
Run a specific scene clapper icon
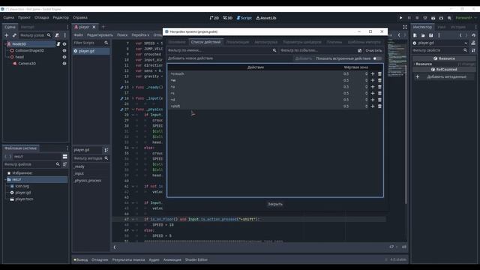(x=441, y=18)
